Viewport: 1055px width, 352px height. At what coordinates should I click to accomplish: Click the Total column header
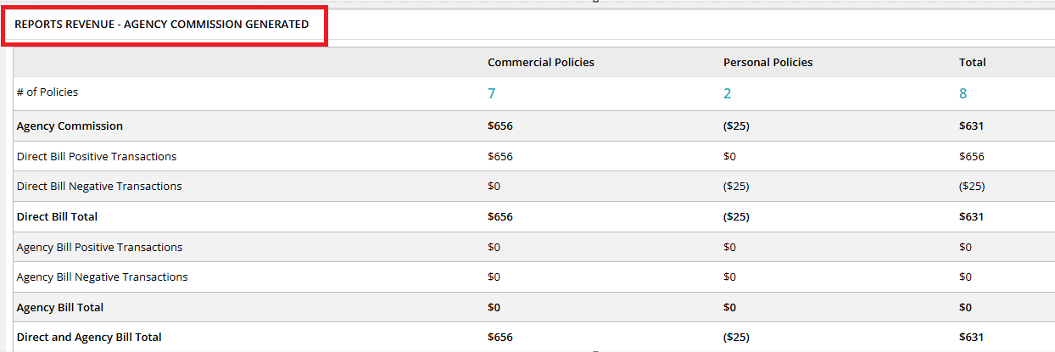point(973,63)
